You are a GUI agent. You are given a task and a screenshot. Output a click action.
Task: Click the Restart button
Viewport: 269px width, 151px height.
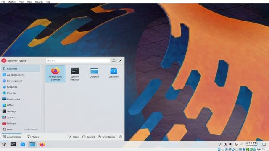click(x=89, y=137)
